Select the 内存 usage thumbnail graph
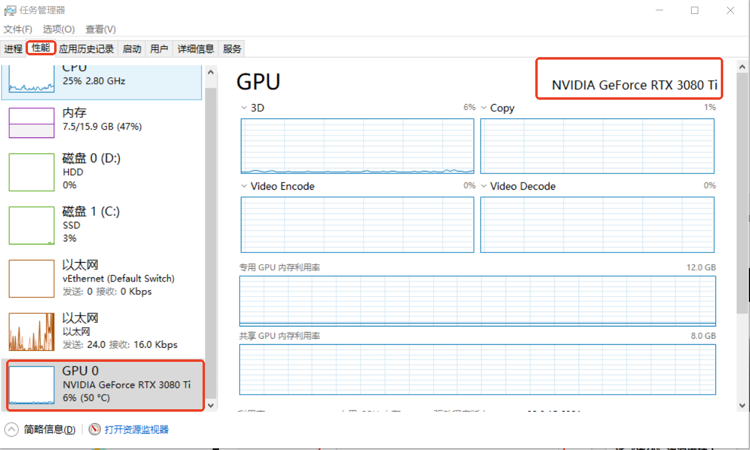 (x=32, y=123)
